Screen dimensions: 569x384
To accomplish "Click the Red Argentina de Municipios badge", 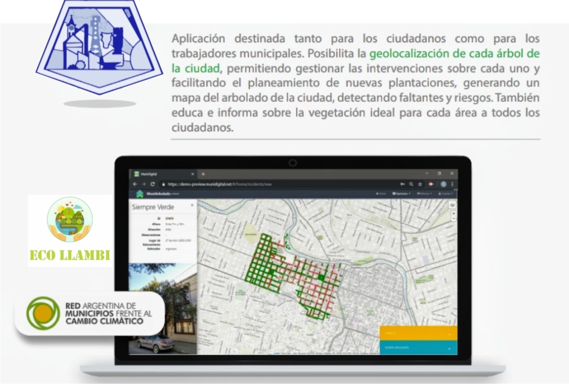I will coord(89,313).
